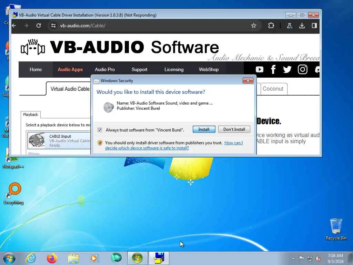
Task: Open the Support menu
Action: pyautogui.click(x=139, y=69)
